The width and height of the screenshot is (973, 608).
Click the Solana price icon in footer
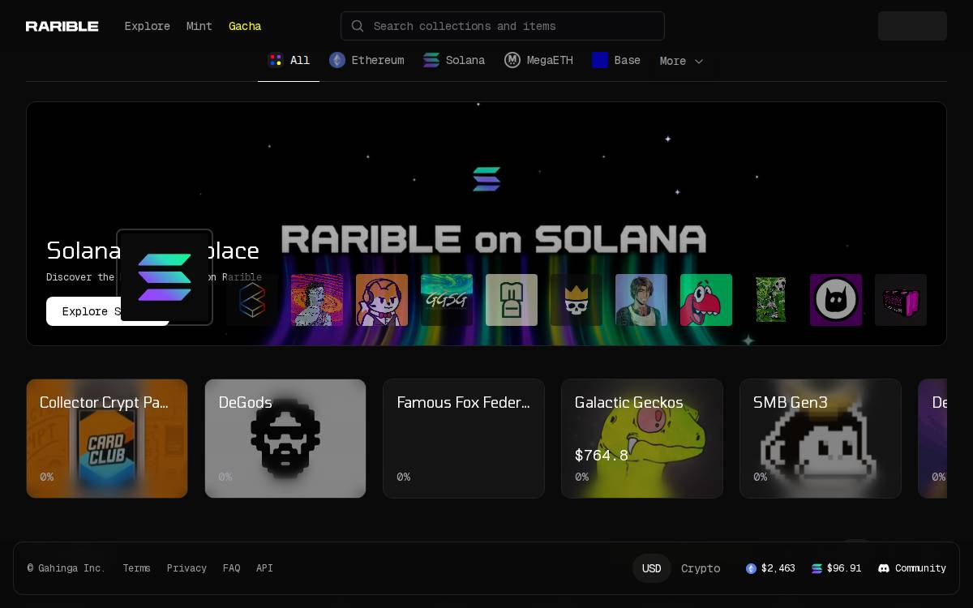817,568
